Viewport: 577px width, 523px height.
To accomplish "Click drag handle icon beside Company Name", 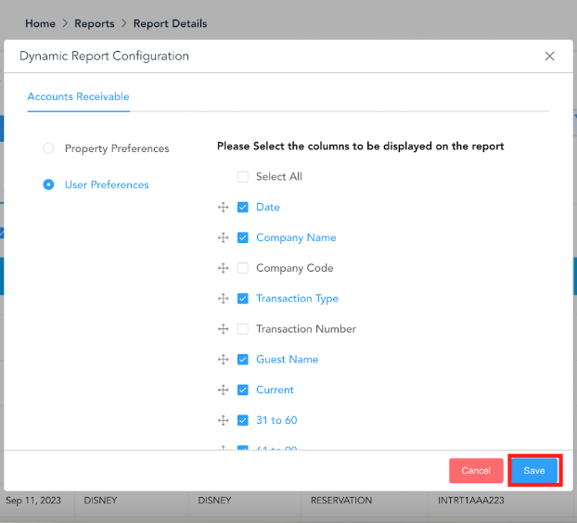I will tap(223, 238).
